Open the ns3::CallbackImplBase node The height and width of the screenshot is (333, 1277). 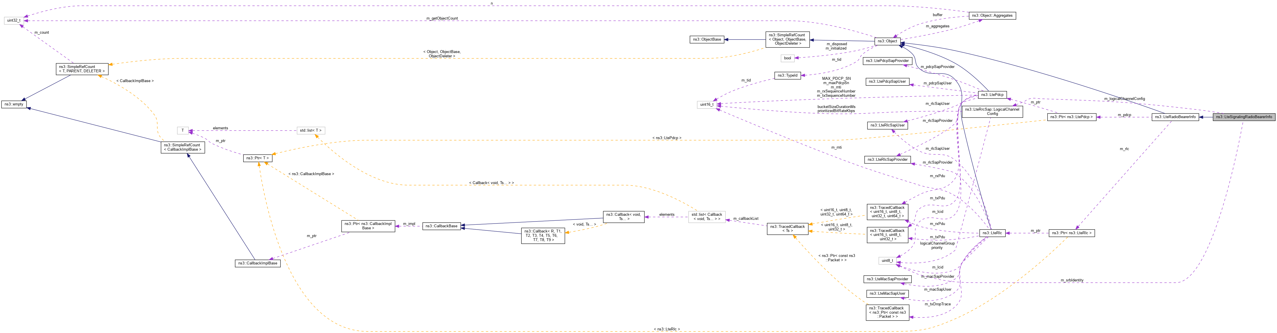258,263
